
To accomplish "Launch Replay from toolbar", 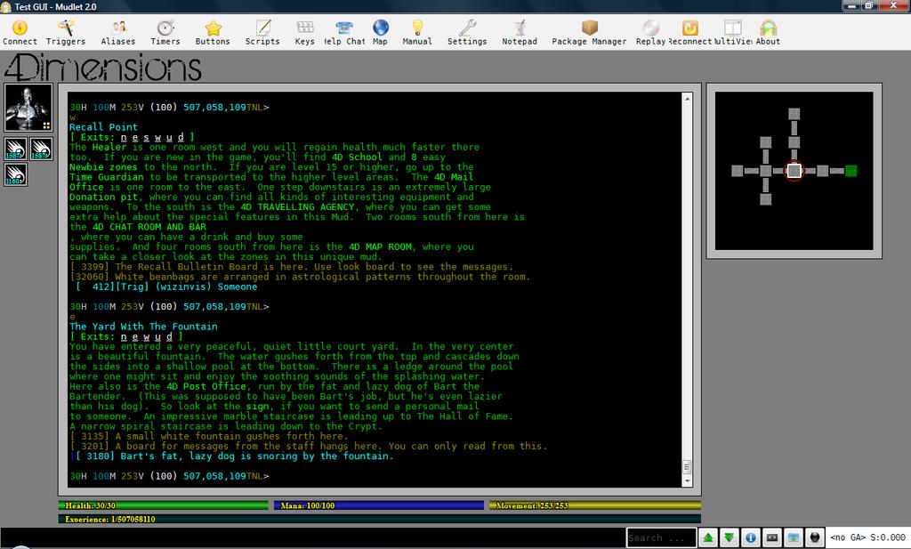I will tap(650, 33).
